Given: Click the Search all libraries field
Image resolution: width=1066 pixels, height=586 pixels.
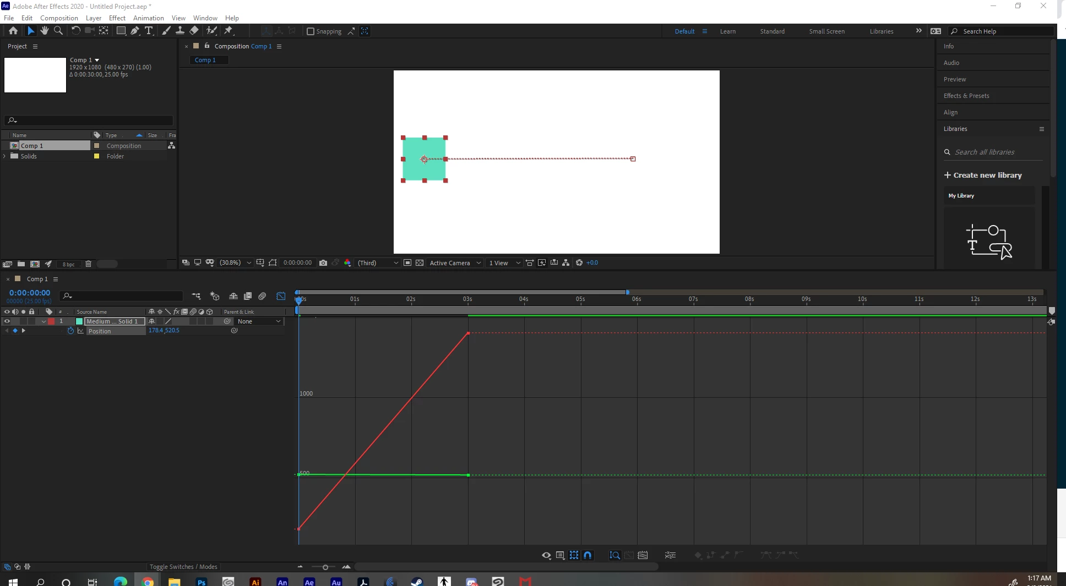Looking at the screenshot, I should click(x=993, y=152).
